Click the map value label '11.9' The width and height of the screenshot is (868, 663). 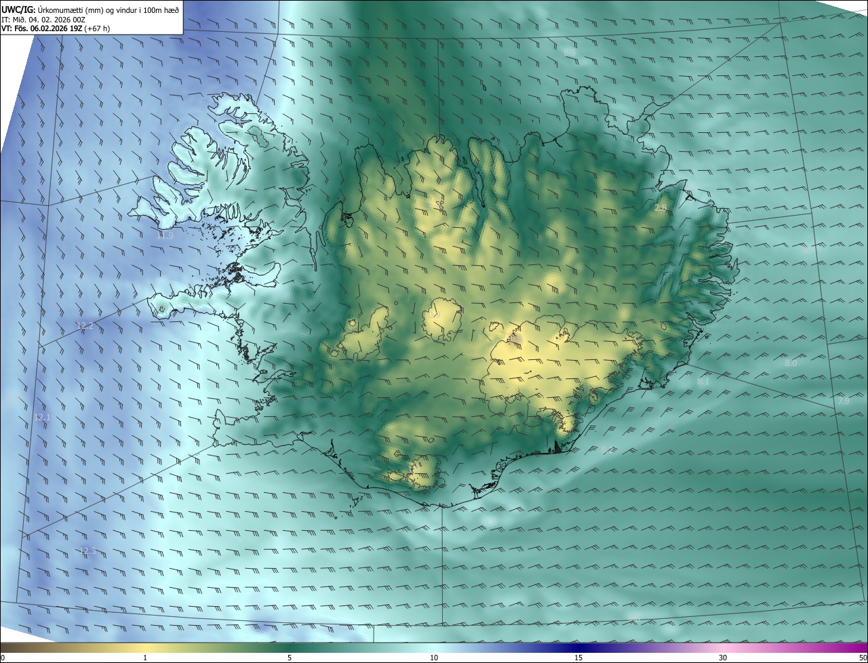point(165,236)
